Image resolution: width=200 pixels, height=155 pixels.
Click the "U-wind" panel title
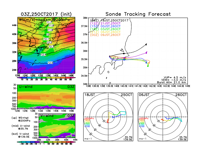(x=26, y=87)
